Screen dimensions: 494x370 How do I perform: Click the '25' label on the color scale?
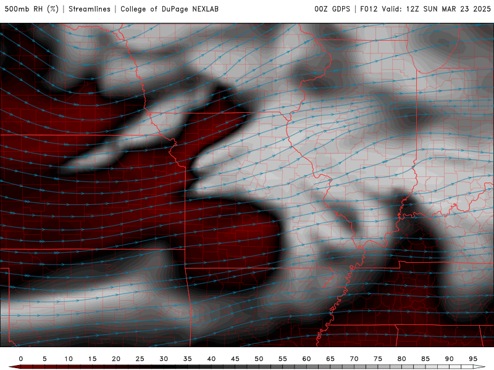pos(140,359)
